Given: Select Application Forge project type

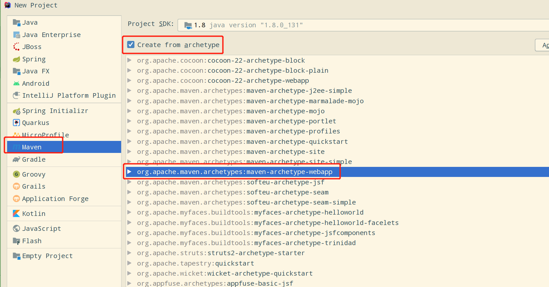Looking at the screenshot, I should pos(64,199).
